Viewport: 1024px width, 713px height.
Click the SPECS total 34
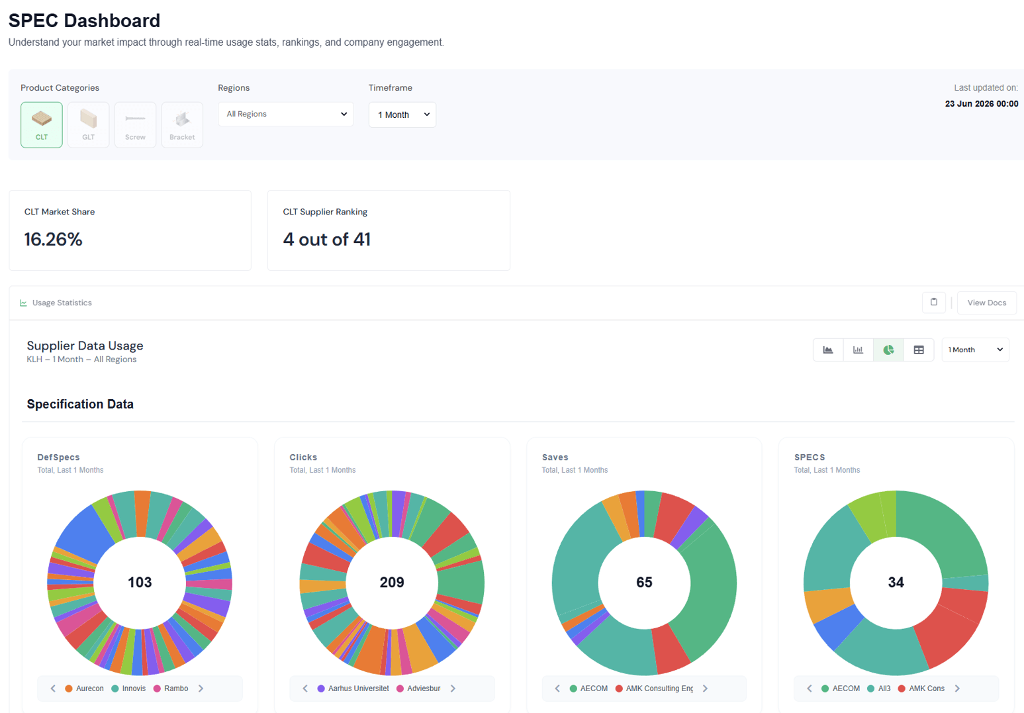(x=896, y=582)
